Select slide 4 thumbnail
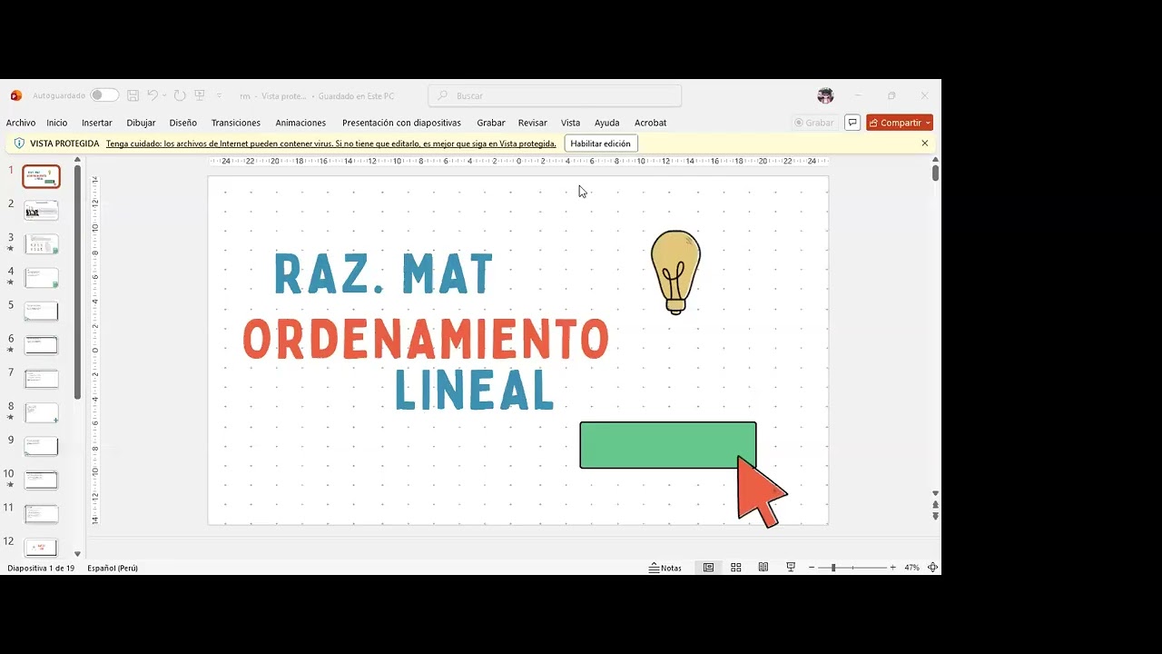 (41, 277)
